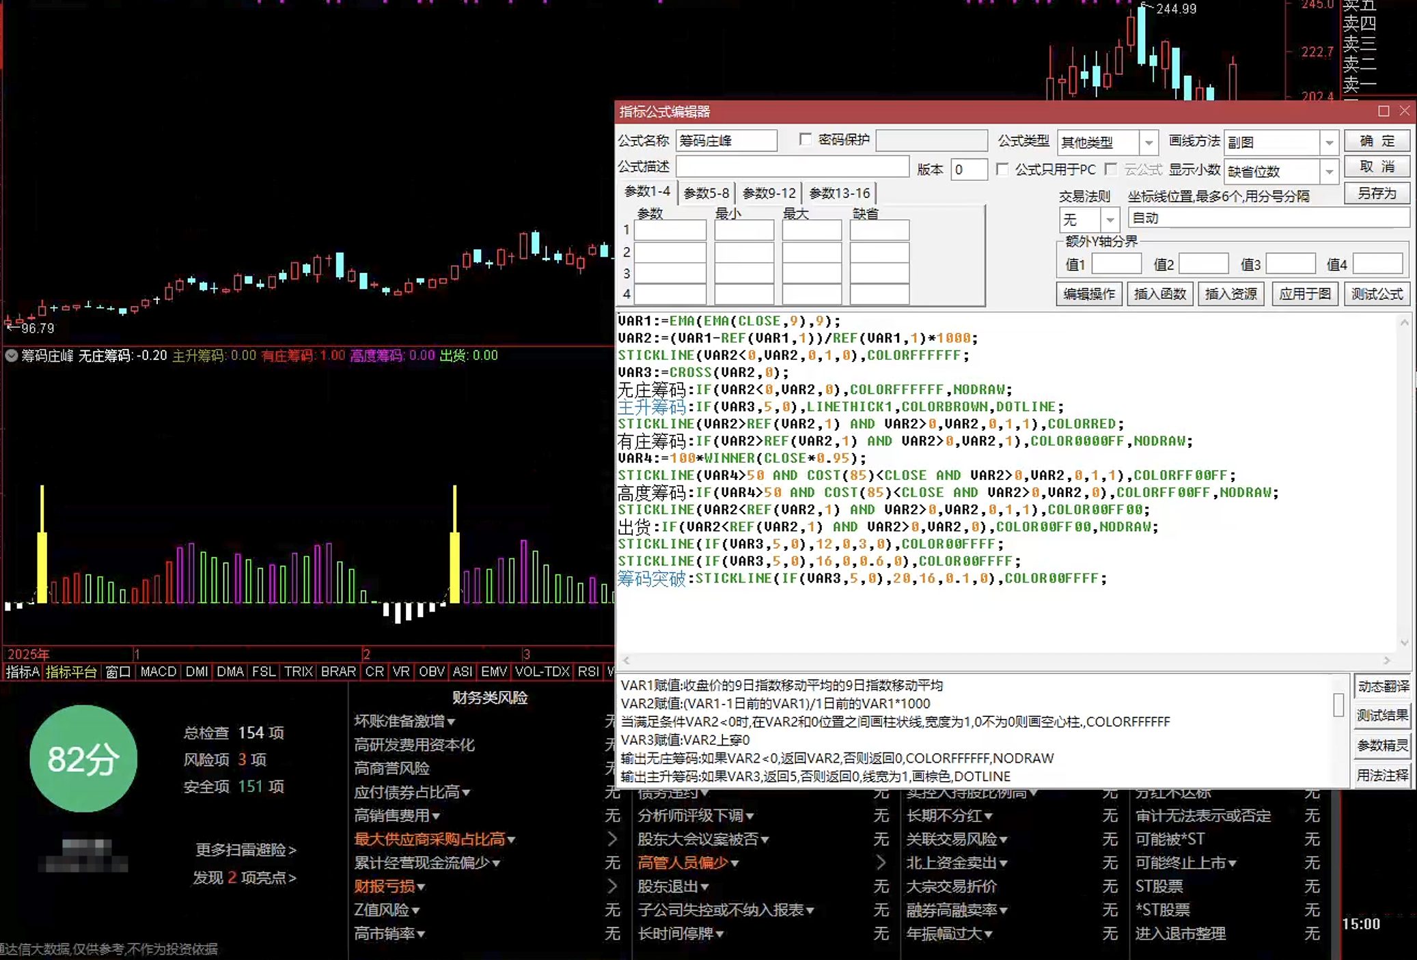Image resolution: width=1417 pixels, height=960 pixels.
Task: Click the 版本 number field
Action: (x=969, y=169)
